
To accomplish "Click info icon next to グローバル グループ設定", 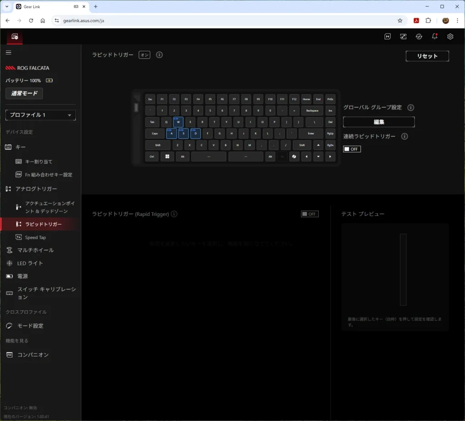I will click(411, 108).
